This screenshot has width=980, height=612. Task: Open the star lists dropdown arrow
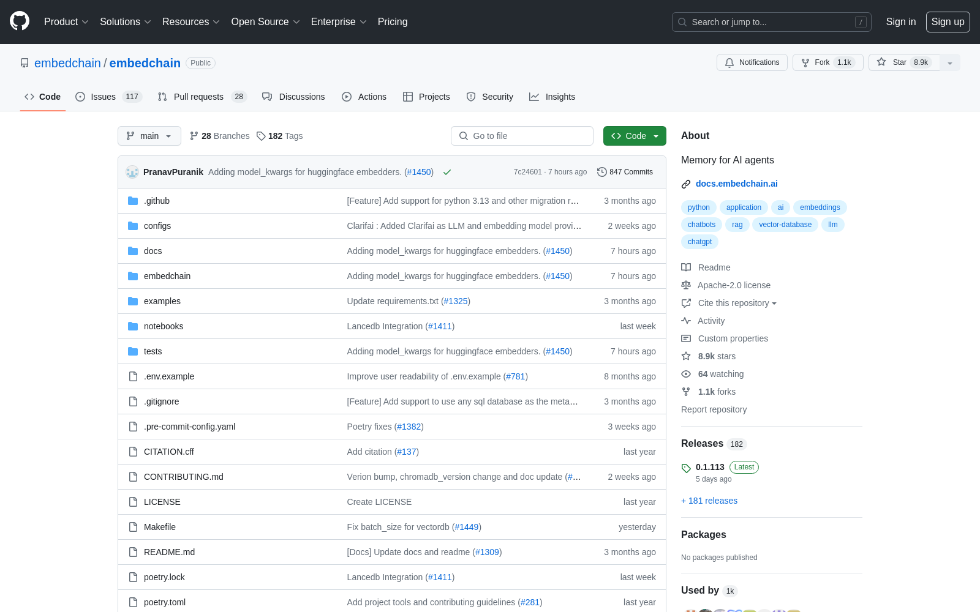tap(950, 62)
